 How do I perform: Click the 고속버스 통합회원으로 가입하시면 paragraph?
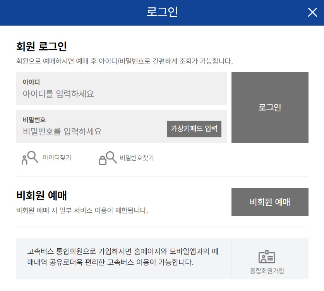(123, 257)
